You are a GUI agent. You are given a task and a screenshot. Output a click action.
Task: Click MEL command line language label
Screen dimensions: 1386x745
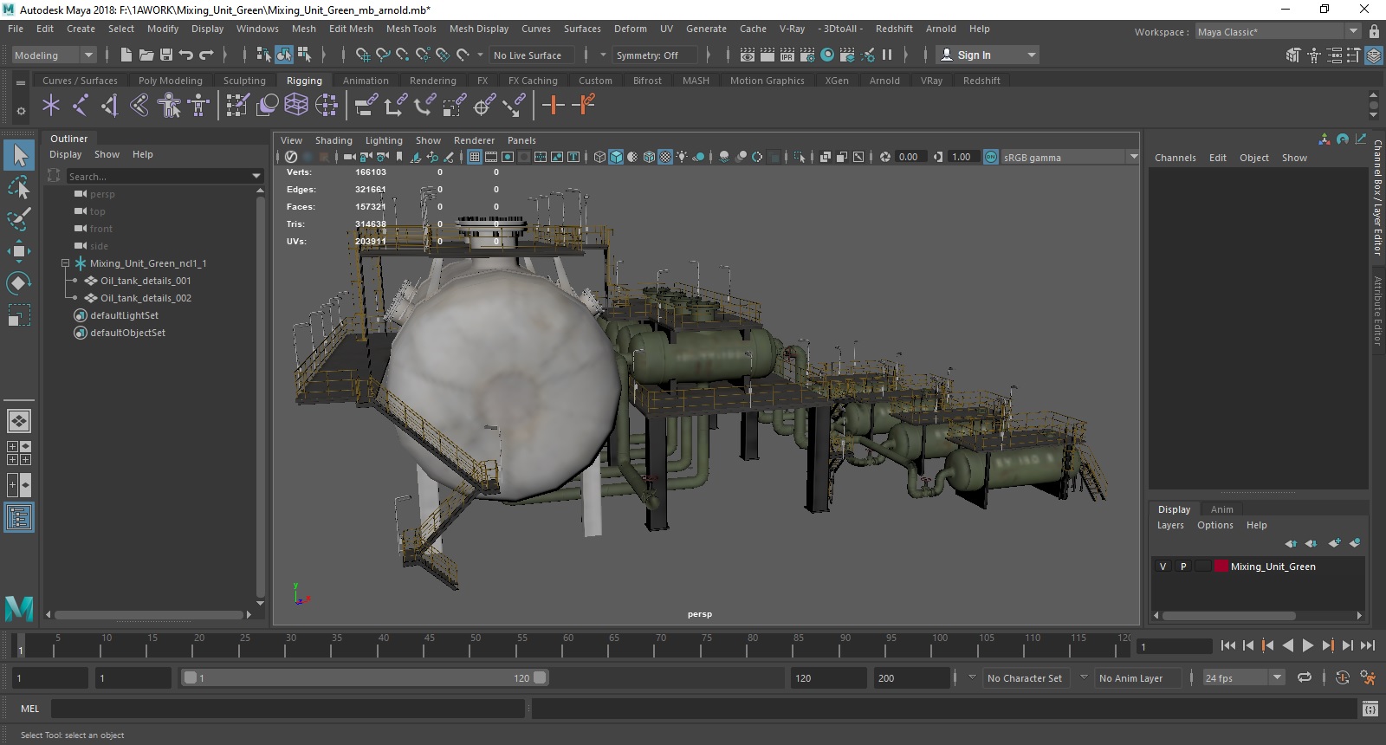tap(30, 709)
